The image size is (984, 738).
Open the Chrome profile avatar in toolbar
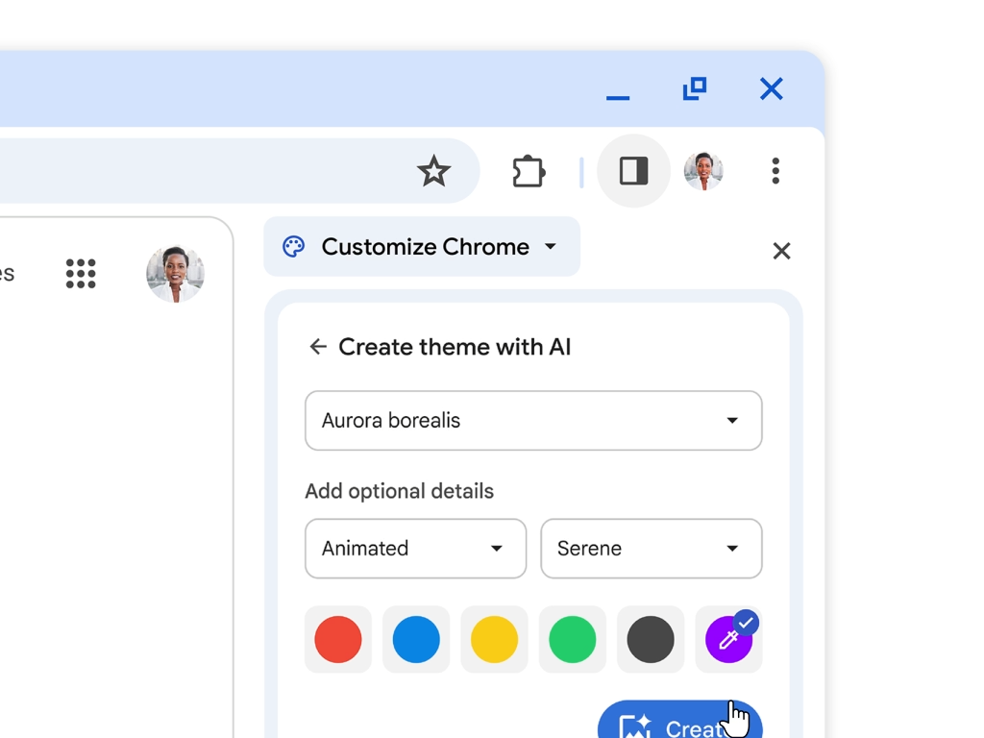(x=703, y=171)
